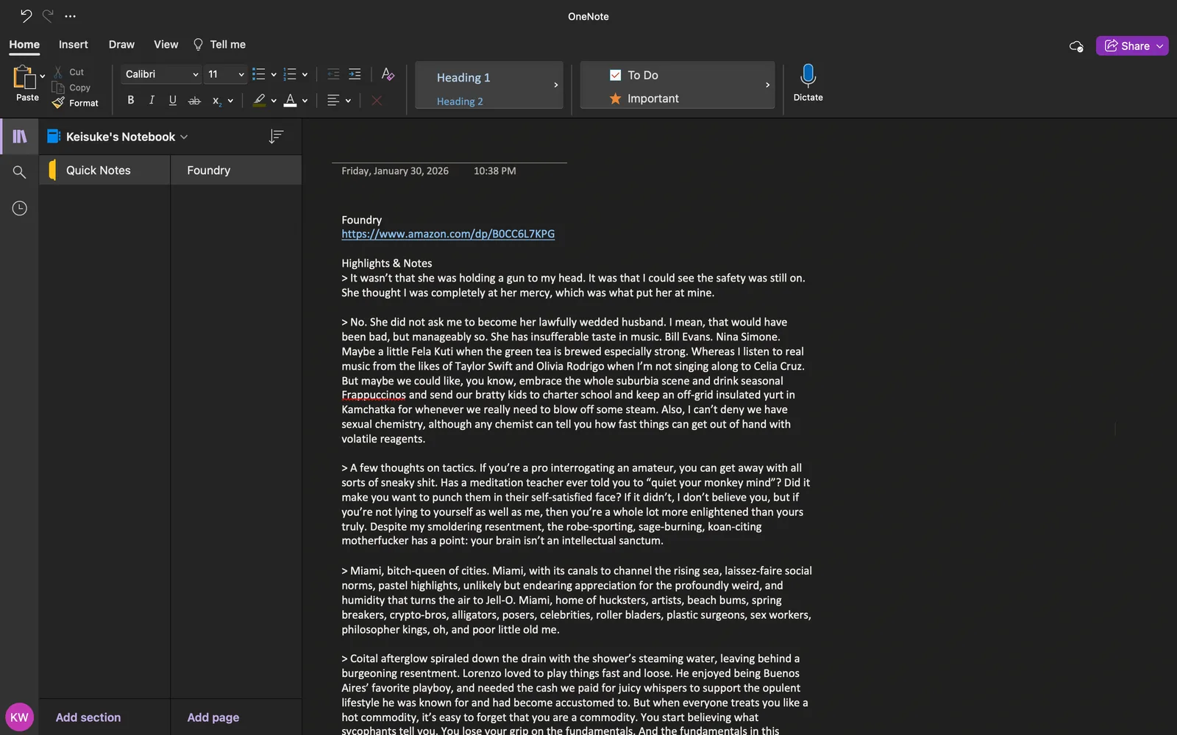Open recent notes clock icon
This screenshot has height=735, width=1177.
[20, 209]
